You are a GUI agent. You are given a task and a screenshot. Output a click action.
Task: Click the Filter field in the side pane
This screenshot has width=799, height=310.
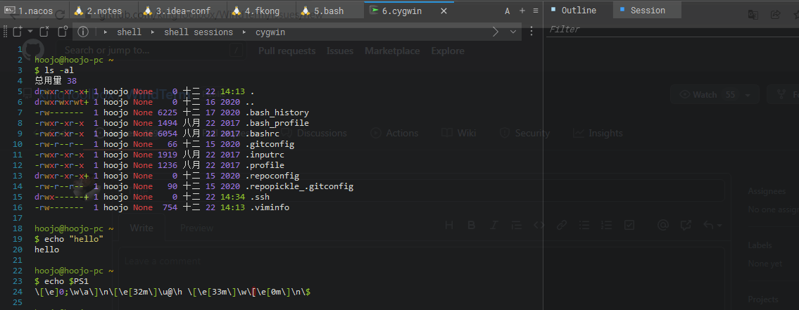pyautogui.click(x=672, y=30)
